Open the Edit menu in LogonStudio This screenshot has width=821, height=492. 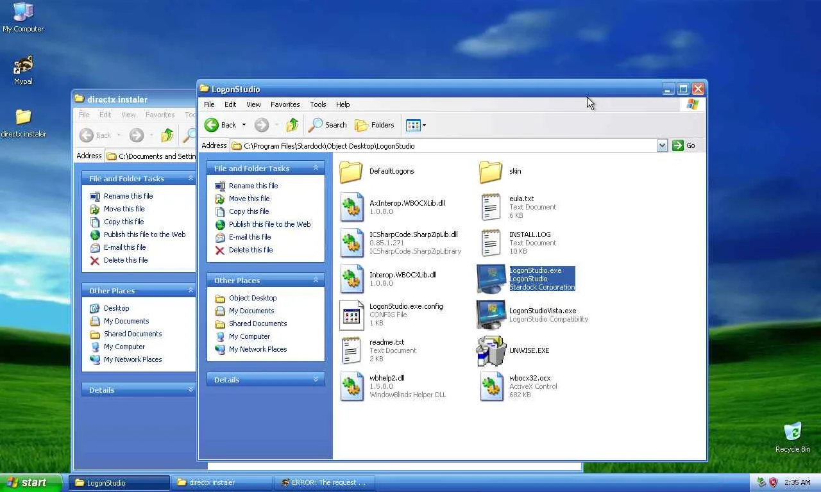click(230, 104)
